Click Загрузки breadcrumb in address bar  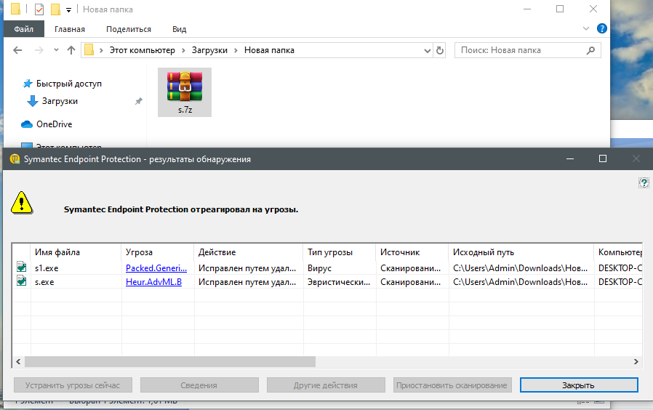click(209, 50)
